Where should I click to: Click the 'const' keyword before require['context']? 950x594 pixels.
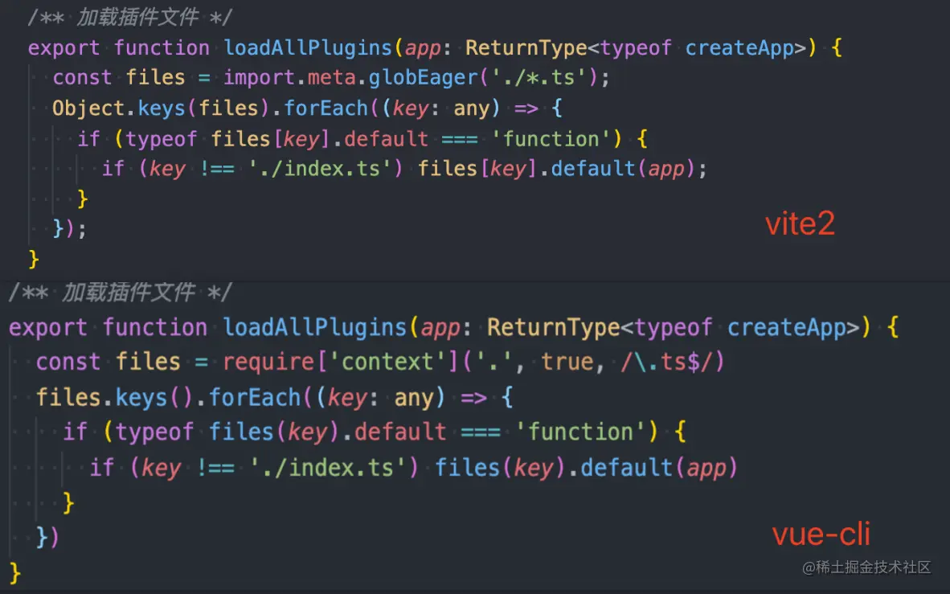68,362
